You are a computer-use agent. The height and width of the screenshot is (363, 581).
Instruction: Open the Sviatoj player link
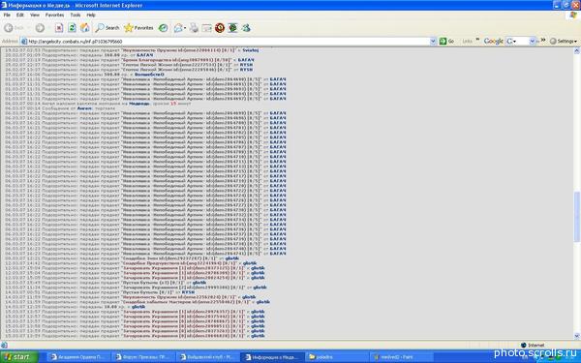251,50
